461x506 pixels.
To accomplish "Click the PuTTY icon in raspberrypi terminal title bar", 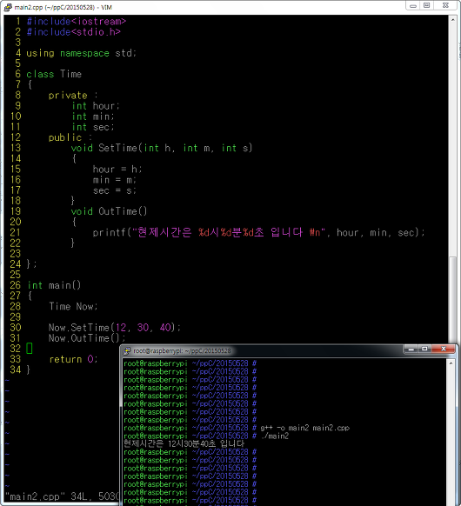I will (127, 350).
